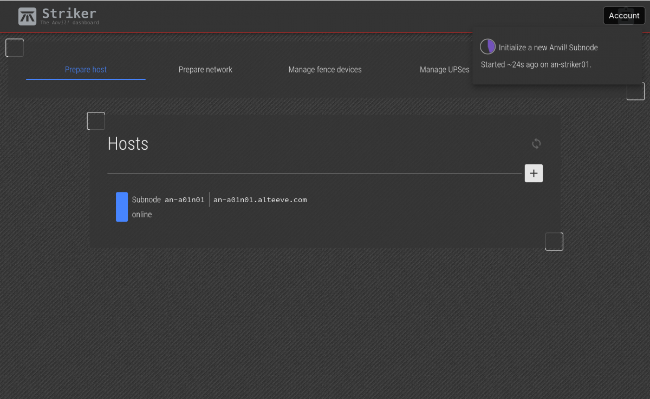Click the bottom-right corner bracket of Hosts panel
Screen dimensions: 650x399
point(554,242)
